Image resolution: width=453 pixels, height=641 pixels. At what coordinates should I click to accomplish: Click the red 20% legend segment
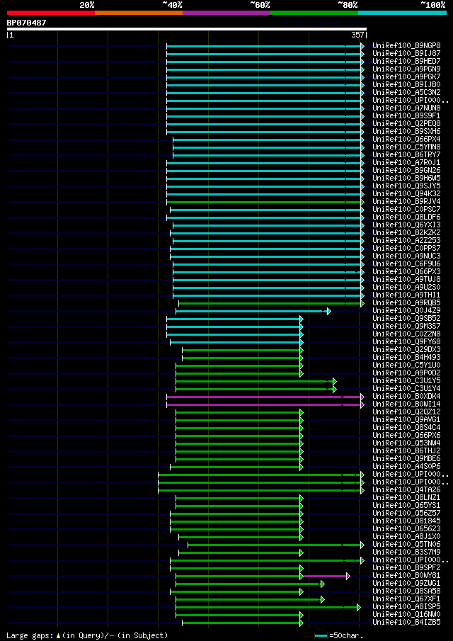(x=51, y=13)
